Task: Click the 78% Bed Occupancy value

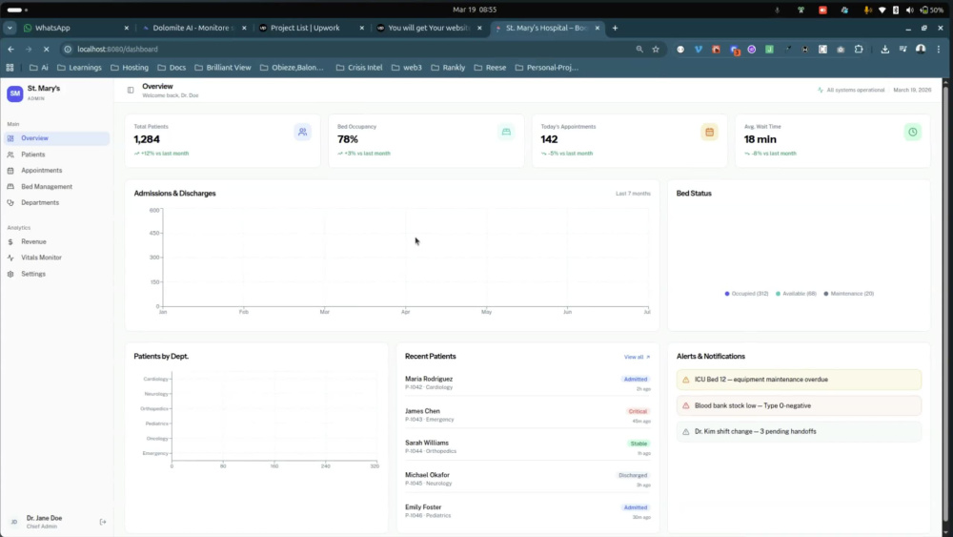Action: (x=348, y=139)
